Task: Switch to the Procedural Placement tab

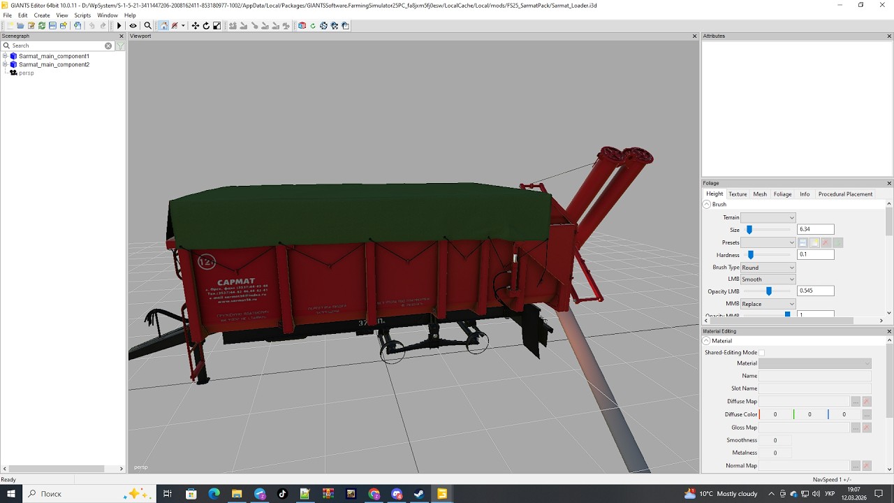Action: pos(845,194)
